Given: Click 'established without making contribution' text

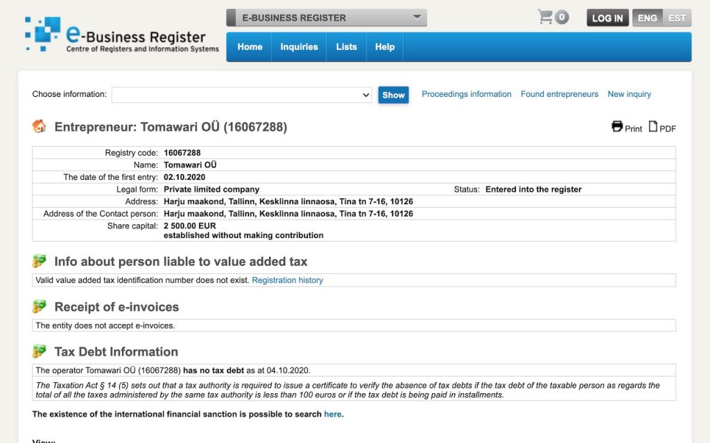Looking at the screenshot, I should [x=243, y=235].
